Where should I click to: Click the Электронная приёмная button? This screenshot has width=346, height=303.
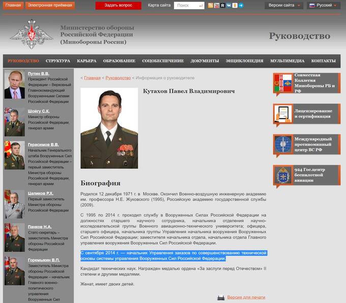pyautogui.click(x=50, y=6)
